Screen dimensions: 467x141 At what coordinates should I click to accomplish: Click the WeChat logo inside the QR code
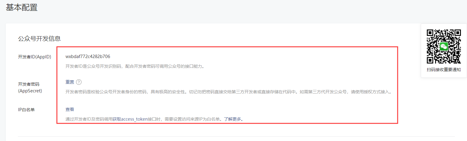pos(444,46)
